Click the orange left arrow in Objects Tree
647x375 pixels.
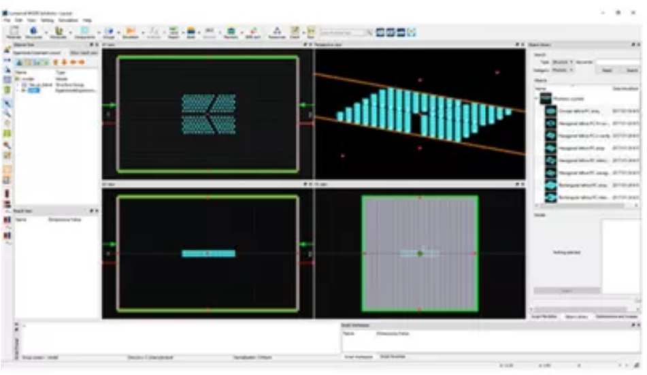pyautogui.click(x=73, y=63)
